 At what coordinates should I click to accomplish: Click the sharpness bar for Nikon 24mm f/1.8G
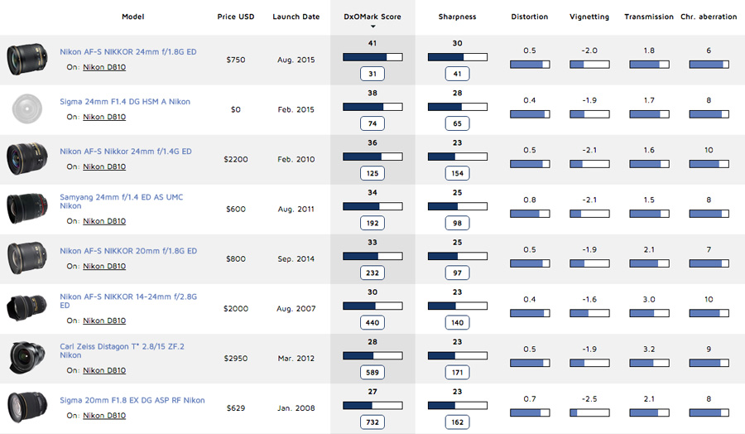pyautogui.click(x=457, y=57)
